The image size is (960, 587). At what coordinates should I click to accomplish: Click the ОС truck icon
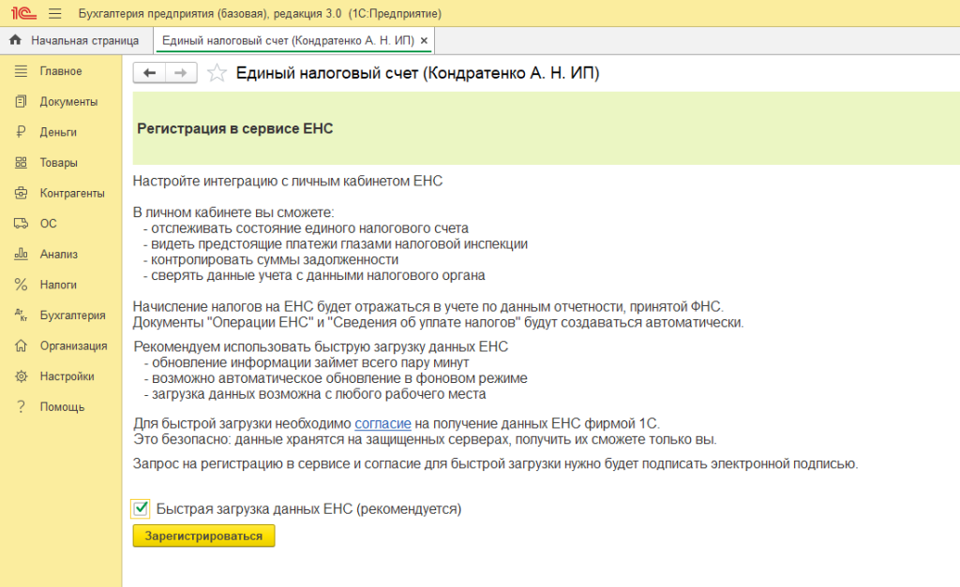21,224
